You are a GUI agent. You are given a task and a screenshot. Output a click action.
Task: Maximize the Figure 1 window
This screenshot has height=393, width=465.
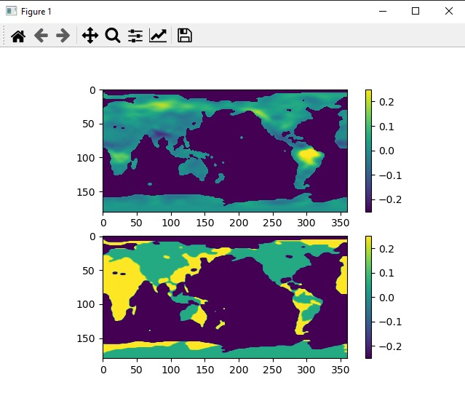416,11
